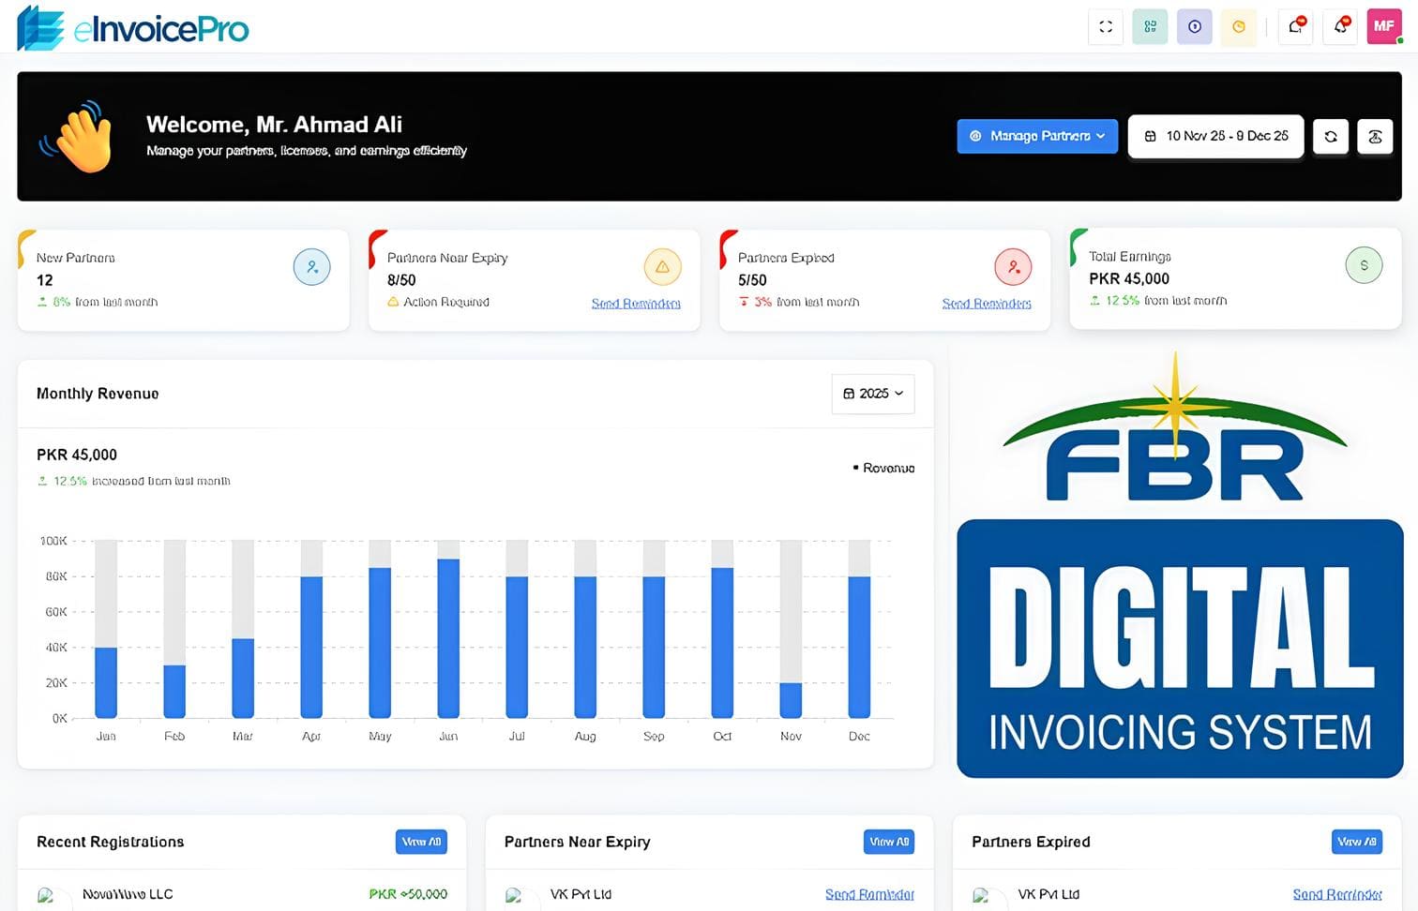The height and width of the screenshot is (911, 1418).
Task: Click the NovaWave LLC registration row
Action: (x=242, y=895)
